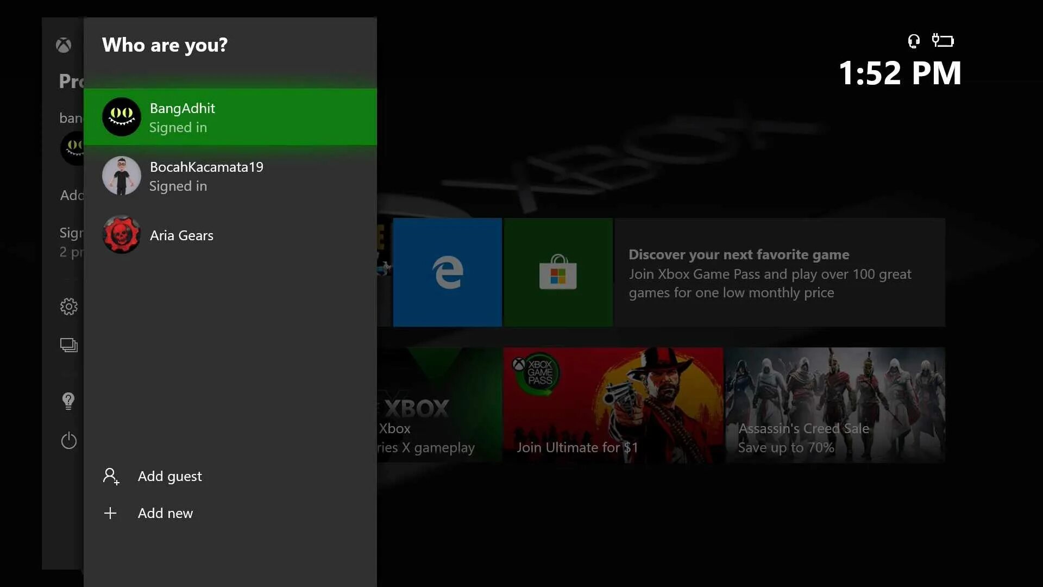Open tips lightbulb icon in sidebar

click(68, 401)
